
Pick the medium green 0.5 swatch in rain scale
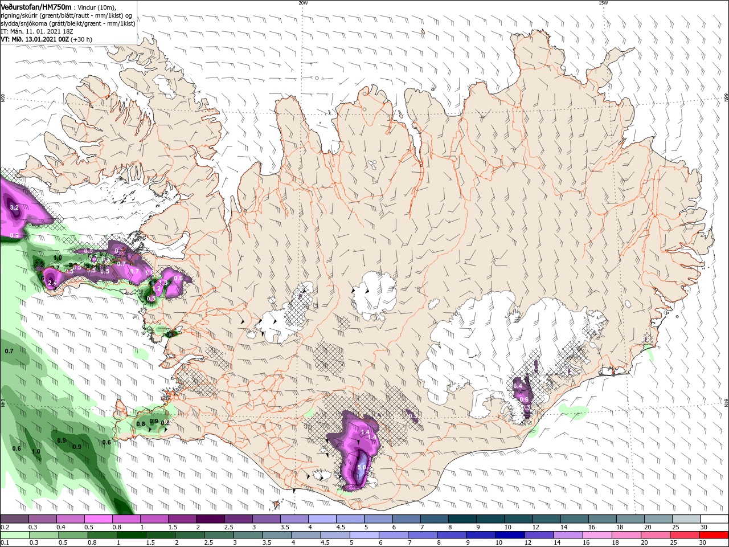(73, 535)
